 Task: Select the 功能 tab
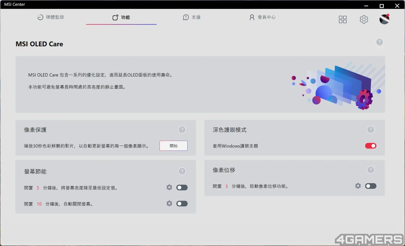[x=121, y=17]
